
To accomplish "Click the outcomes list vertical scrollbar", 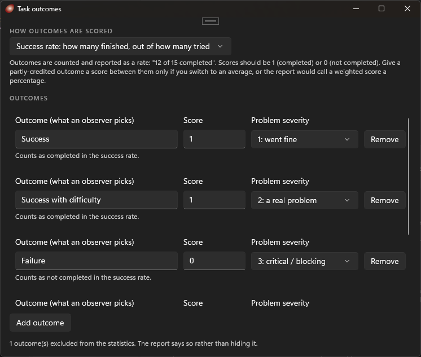I will (x=409, y=177).
